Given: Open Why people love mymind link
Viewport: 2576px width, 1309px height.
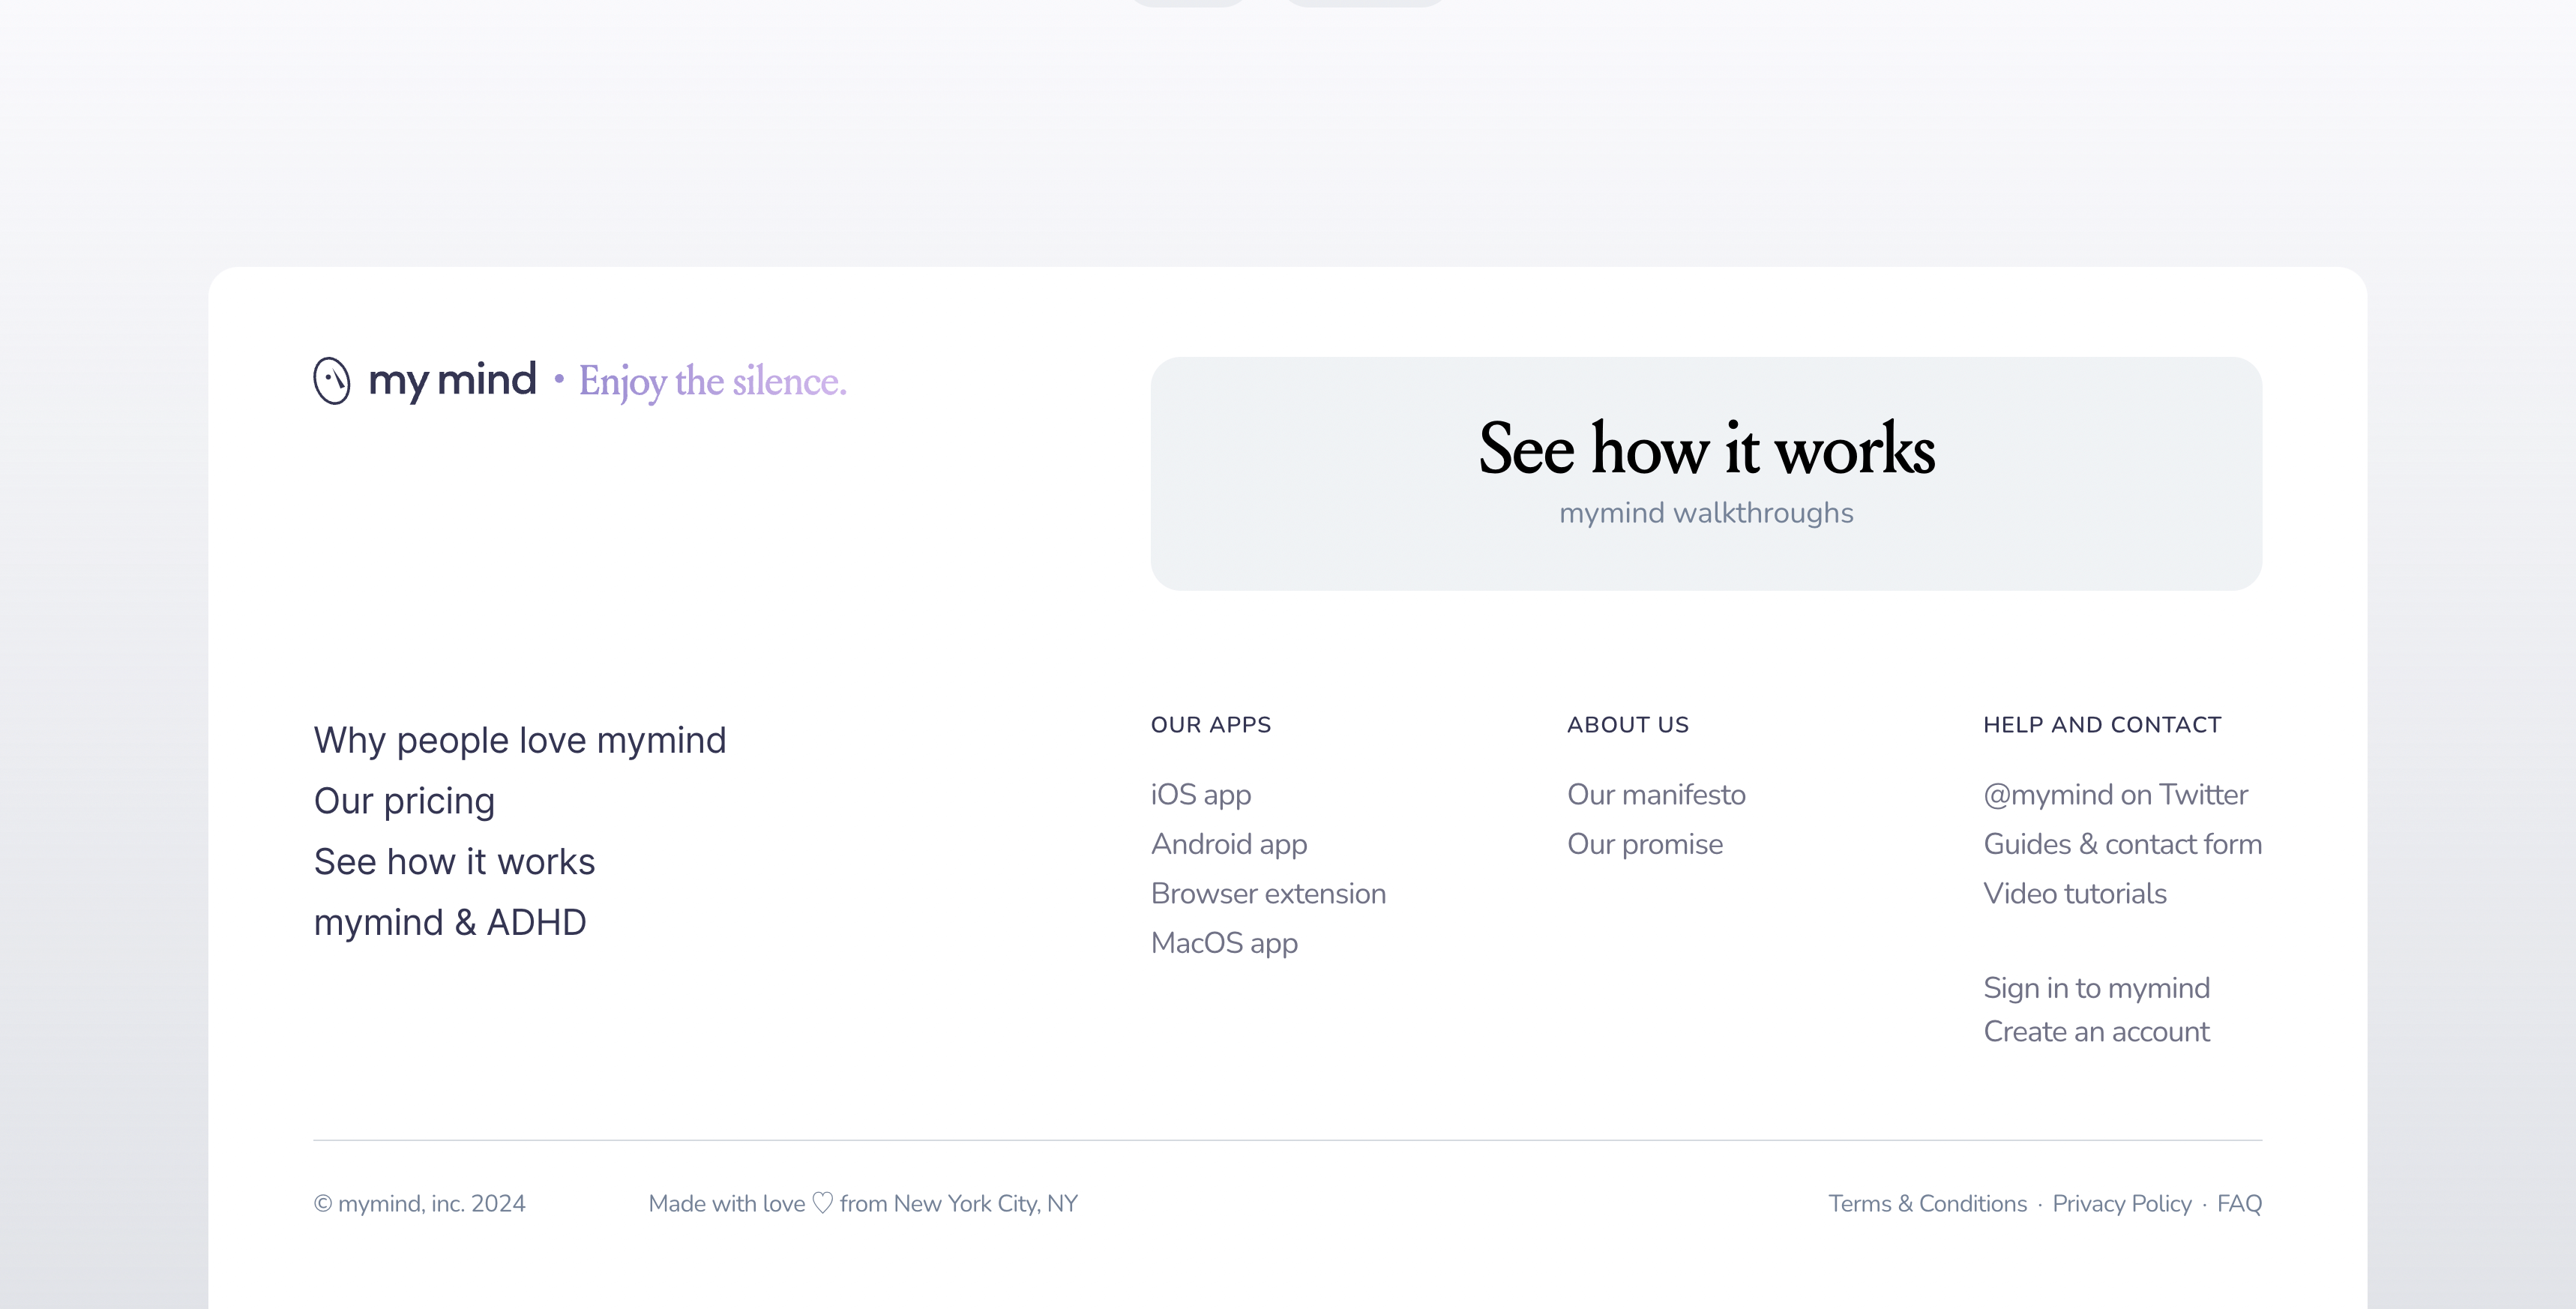Looking at the screenshot, I should click(x=519, y=740).
